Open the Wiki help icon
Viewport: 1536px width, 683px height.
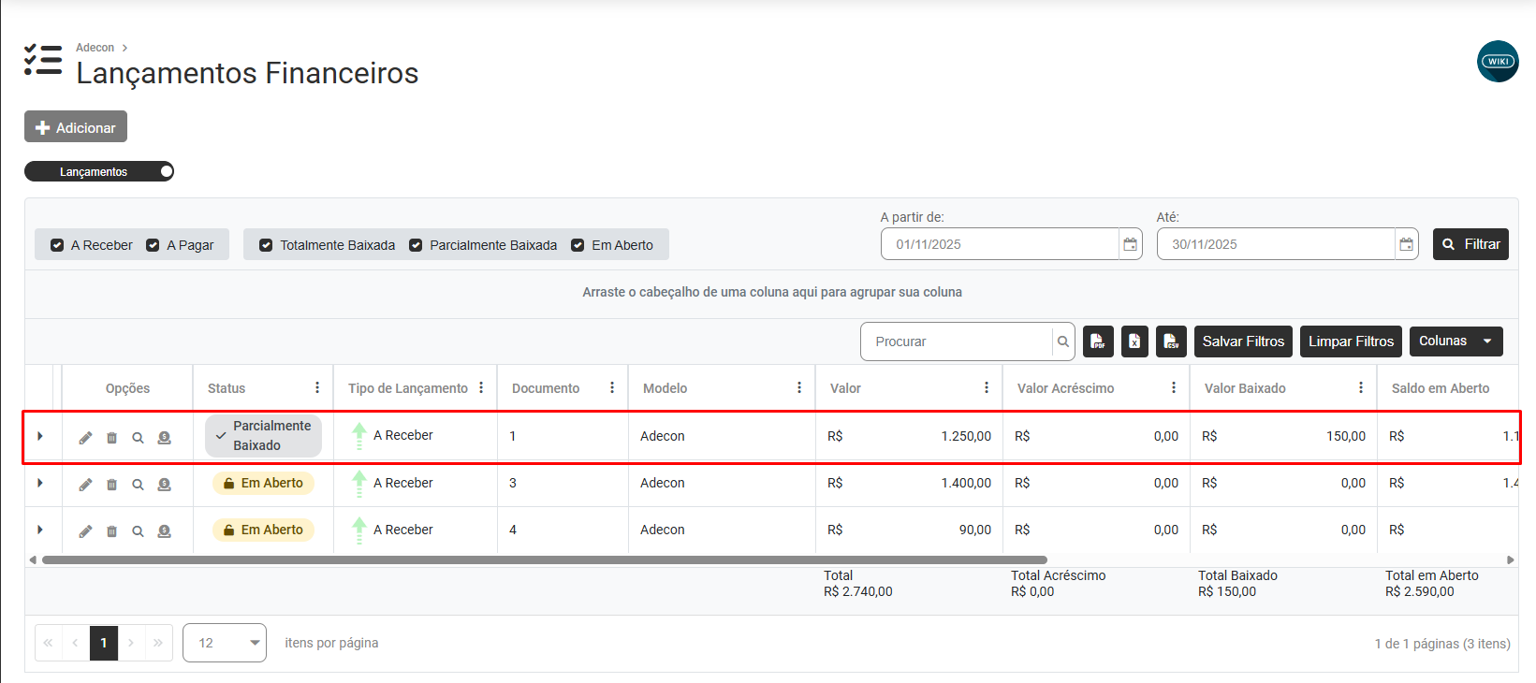tap(1498, 62)
